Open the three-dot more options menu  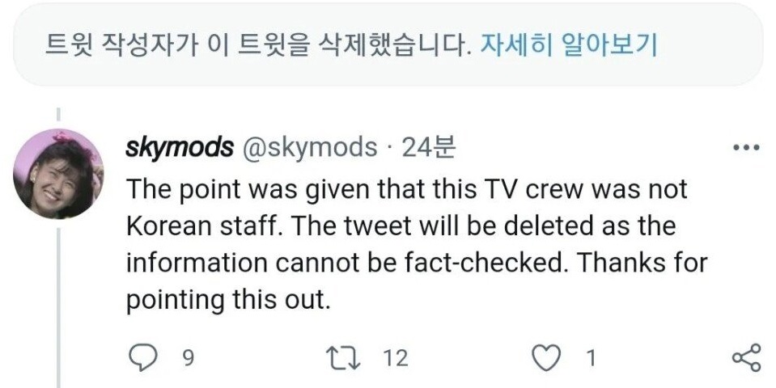click(744, 149)
